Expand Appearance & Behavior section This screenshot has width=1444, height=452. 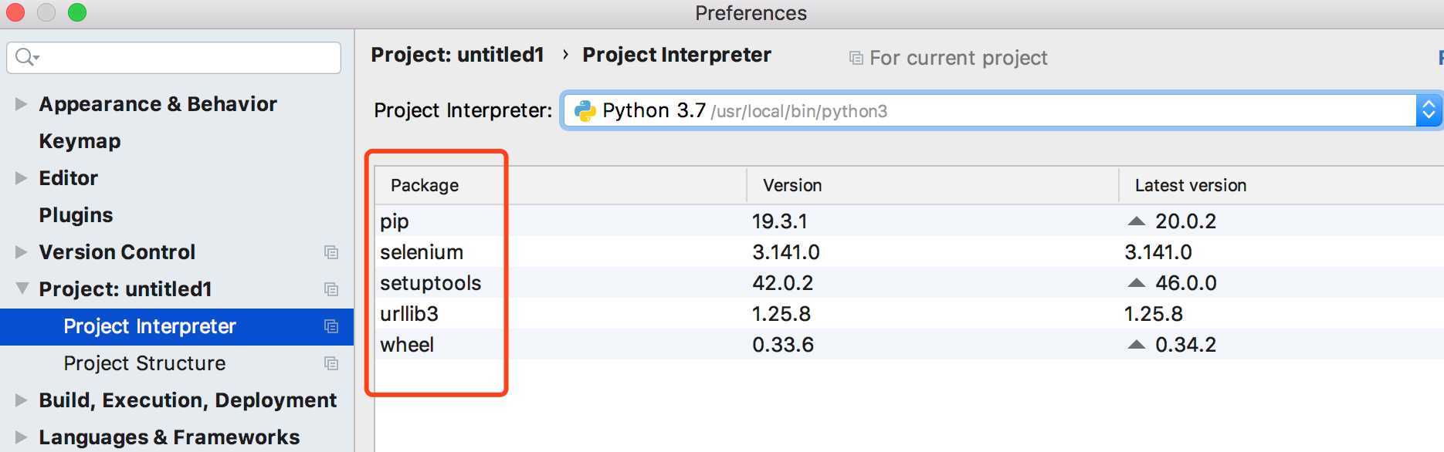(21, 104)
